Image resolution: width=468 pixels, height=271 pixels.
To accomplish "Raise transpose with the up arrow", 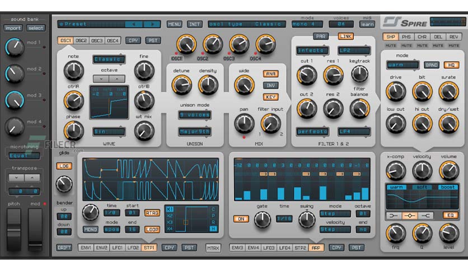I will pyautogui.click(x=32, y=177).
